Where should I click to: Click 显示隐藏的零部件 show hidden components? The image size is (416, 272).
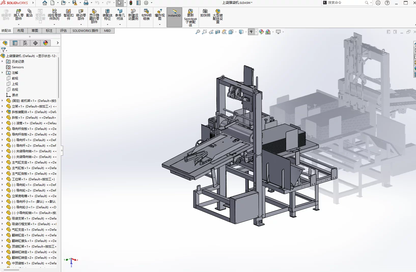click(x=94, y=16)
